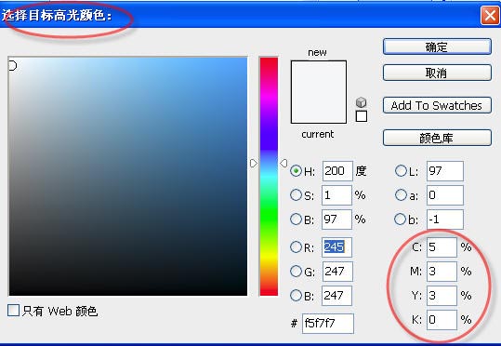The image size is (501, 346).
Task: Click the C cyan field showing 5
Action: [442, 247]
